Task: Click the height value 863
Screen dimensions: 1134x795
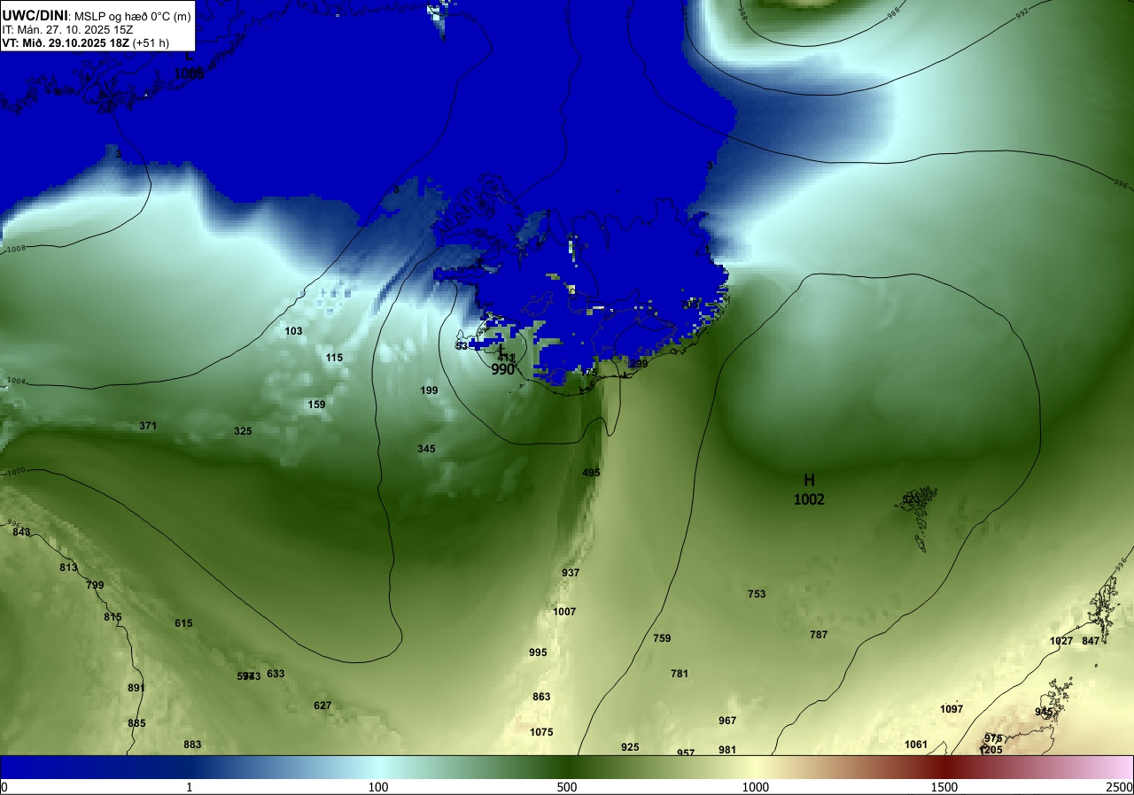Action: 541,697
